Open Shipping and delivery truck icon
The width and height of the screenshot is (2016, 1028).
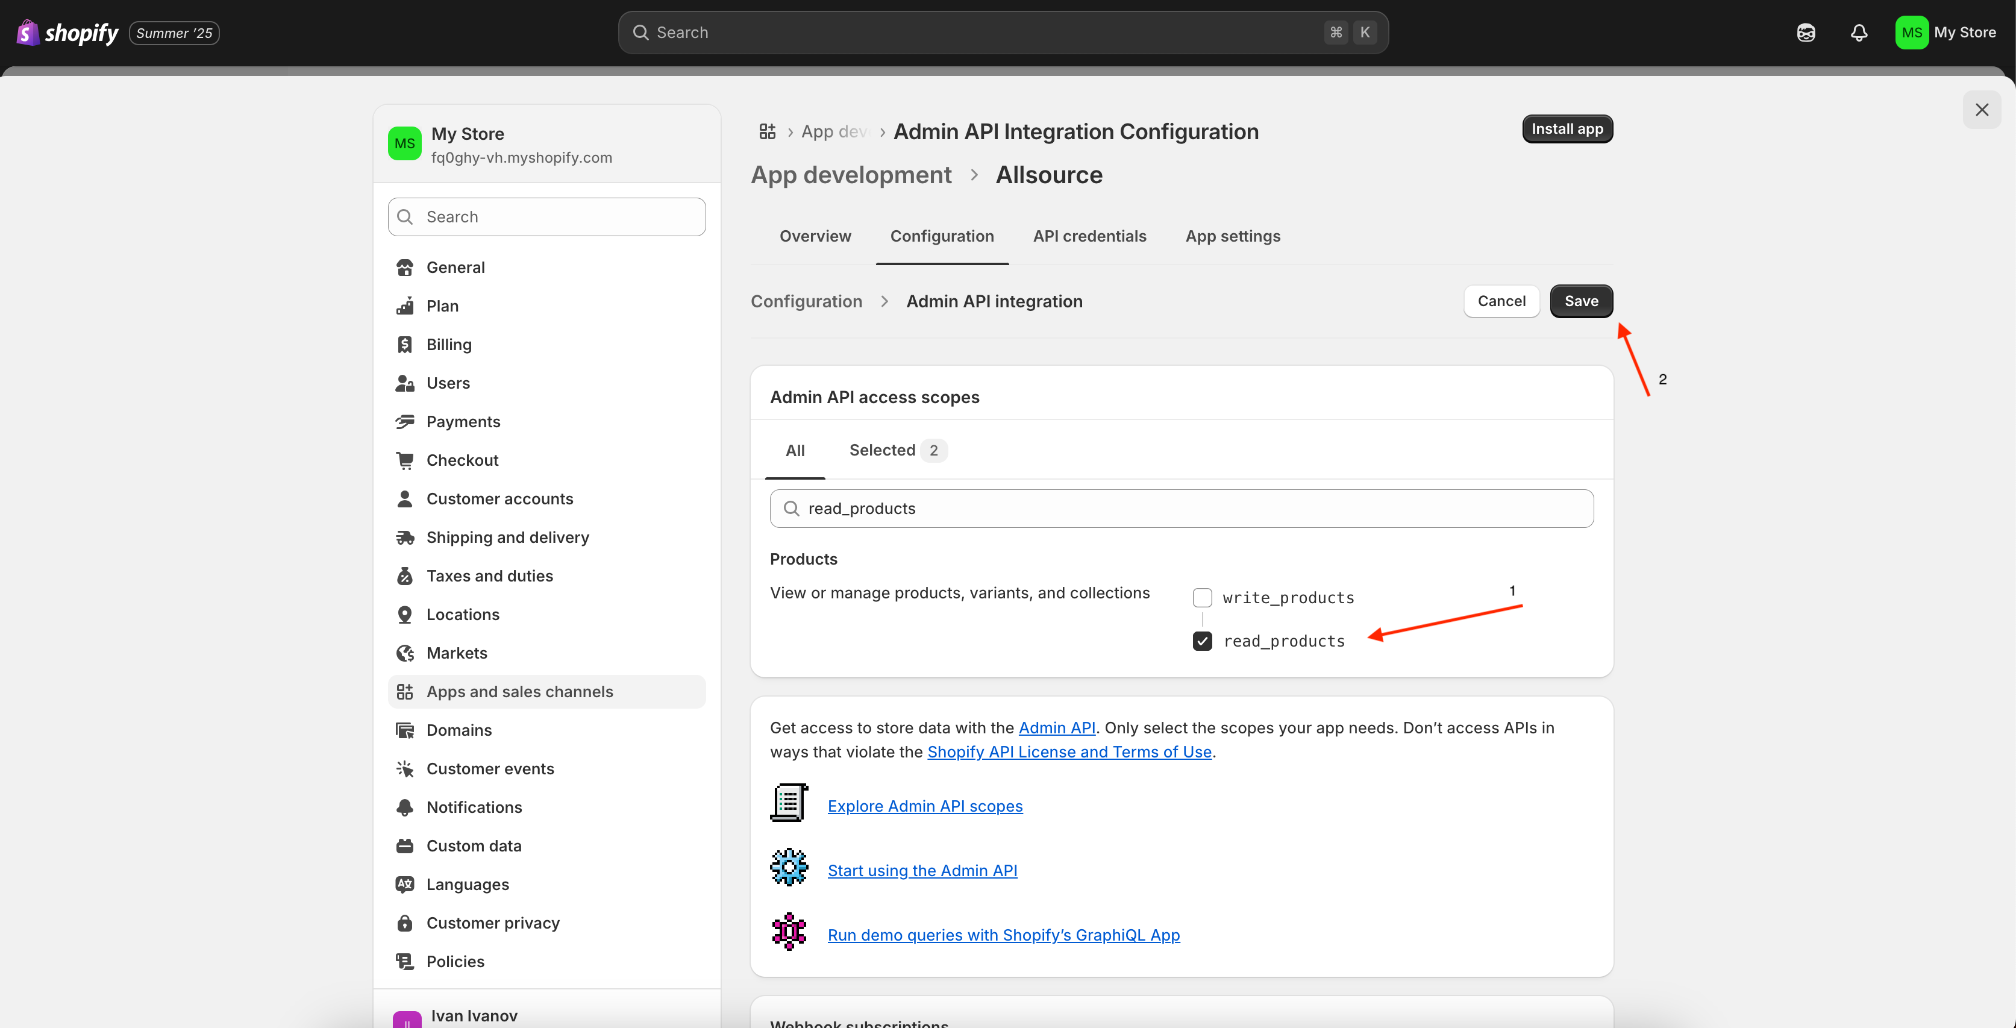click(x=405, y=537)
